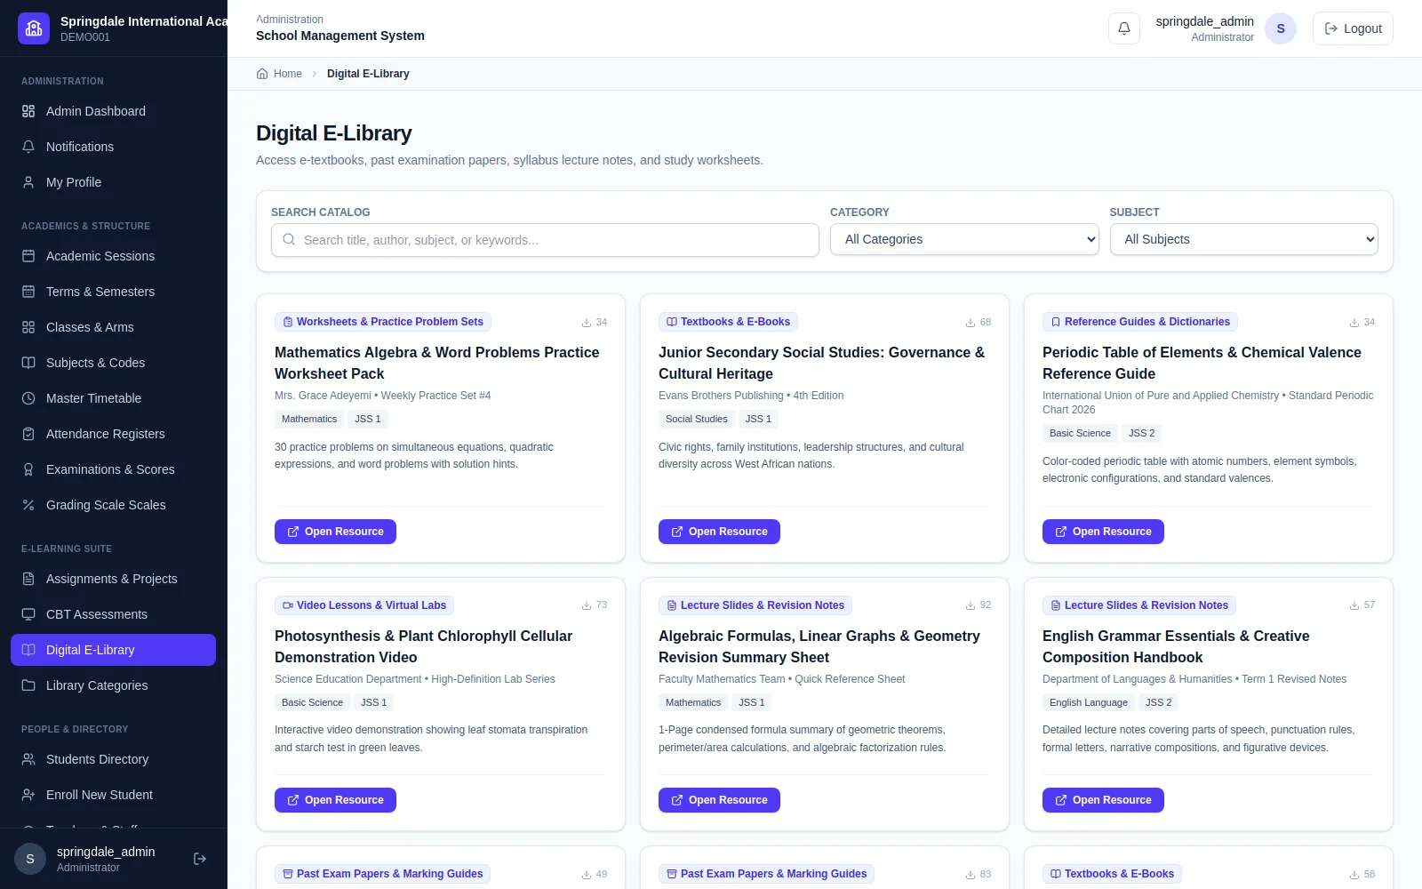Open Resource for Junior Secondary Social Studies

pyautogui.click(x=719, y=532)
